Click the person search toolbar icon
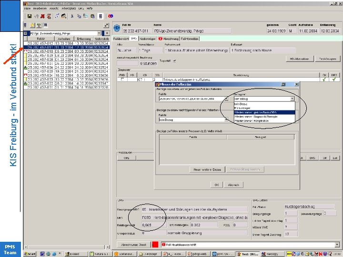The height and width of the screenshot is (257, 343). tap(64, 16)
